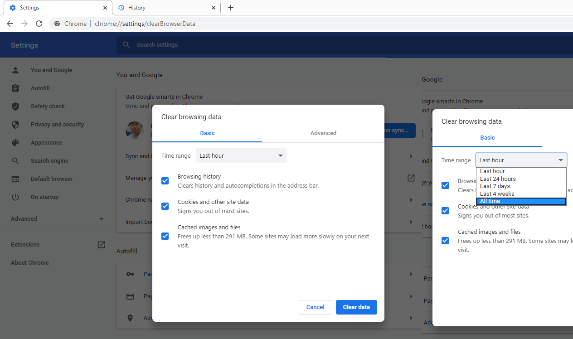The width and height of the screenshot is (573, 339).
Task: Open Time range dropdown showing Last hour
Action: pos(241,156)
